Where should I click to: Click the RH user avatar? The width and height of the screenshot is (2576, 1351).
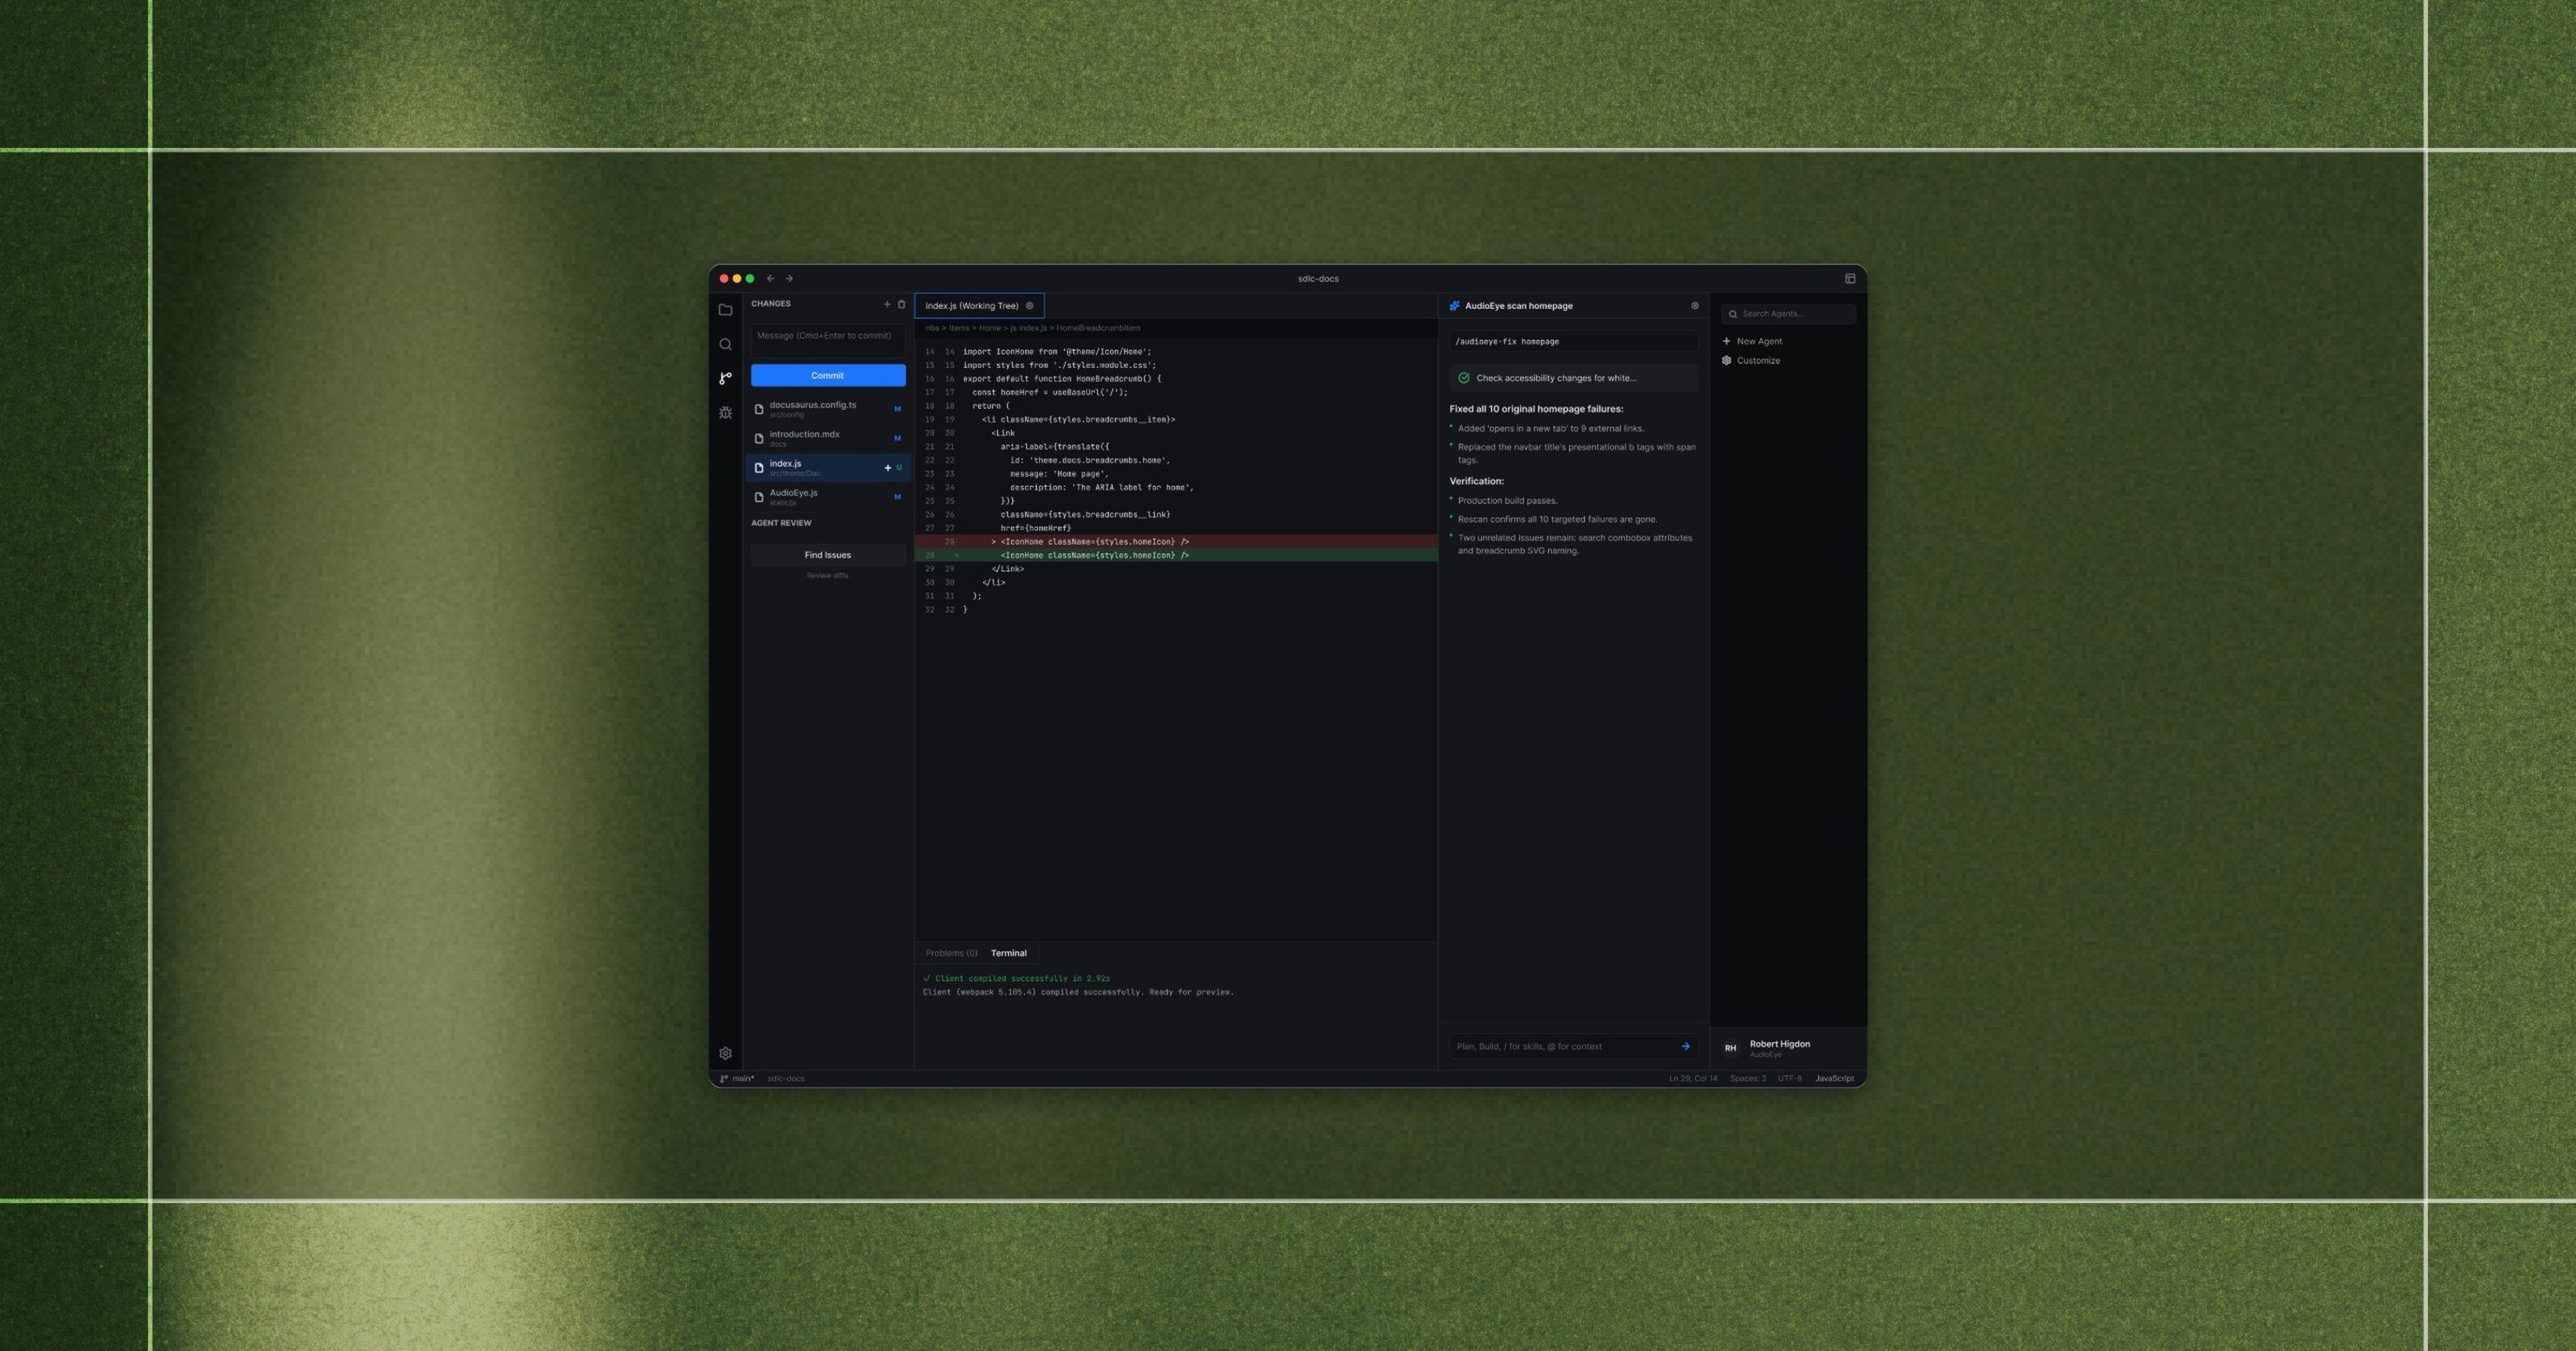tap(1730, 1048)
